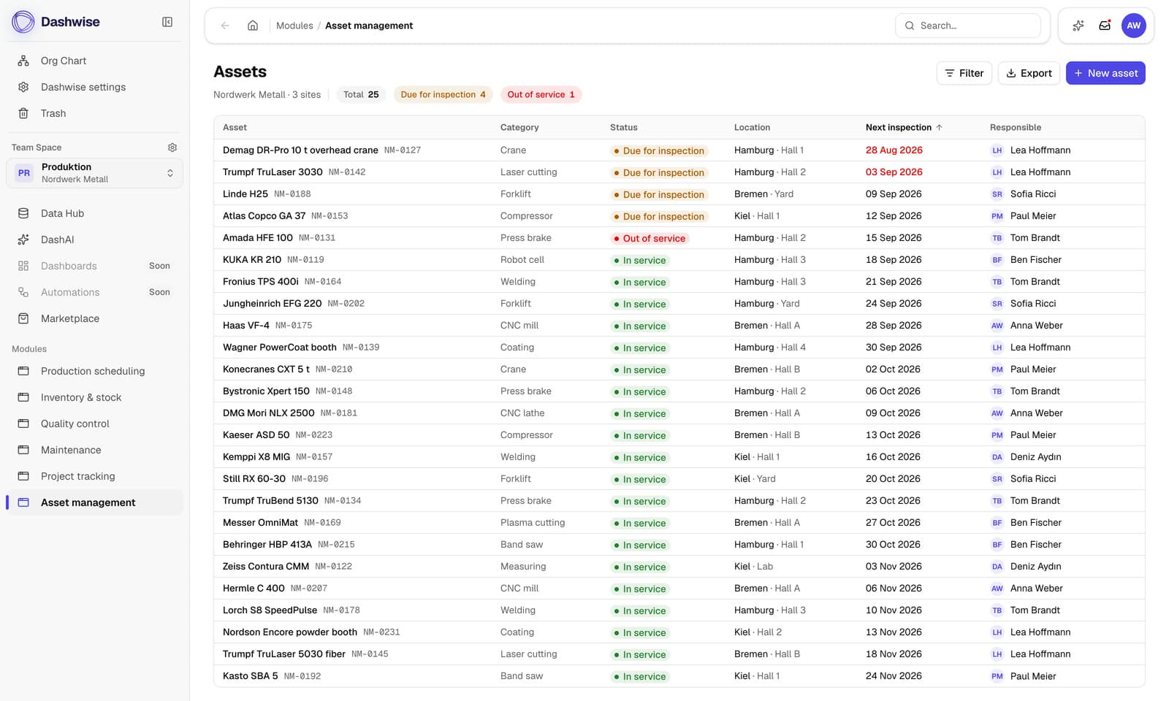1169x701 pixels.
Task: Open AI assistant sparkle icon in top bar
Action: click(1078, 26)
